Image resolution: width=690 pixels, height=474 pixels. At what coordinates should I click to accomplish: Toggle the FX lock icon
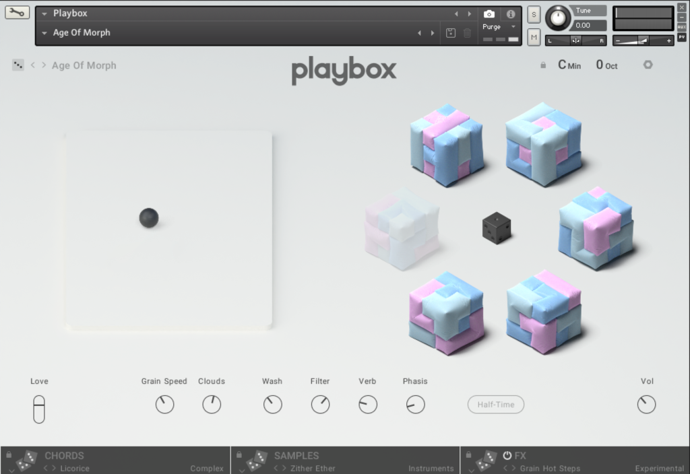click(x=469, y=454)
